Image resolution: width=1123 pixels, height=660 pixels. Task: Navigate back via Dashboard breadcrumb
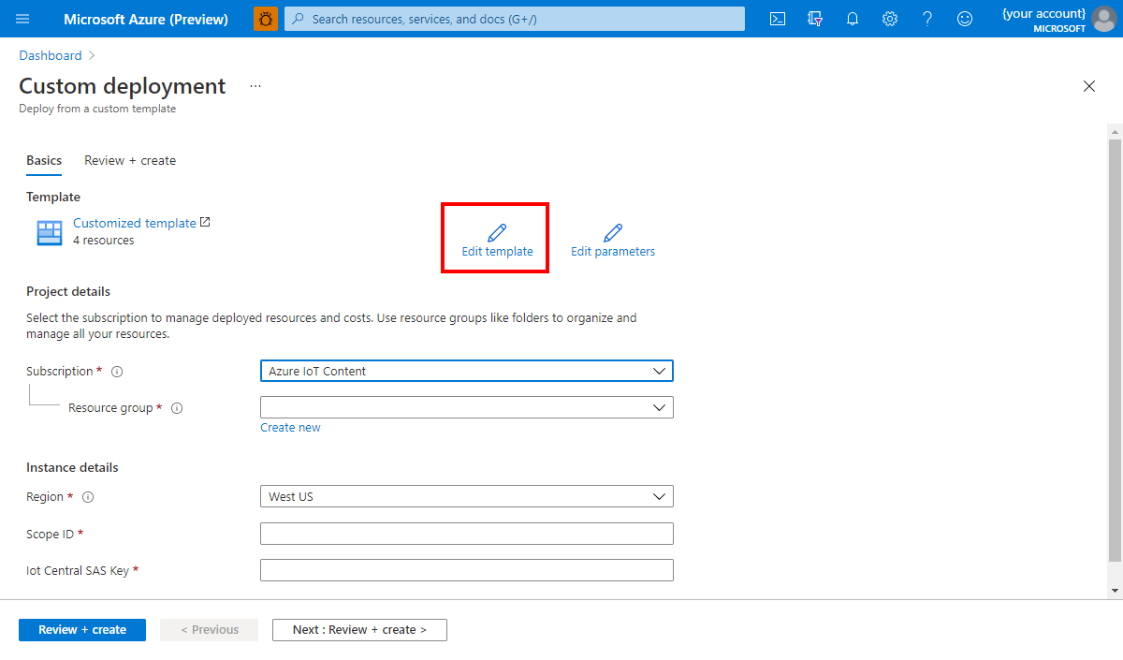(51, 54)
